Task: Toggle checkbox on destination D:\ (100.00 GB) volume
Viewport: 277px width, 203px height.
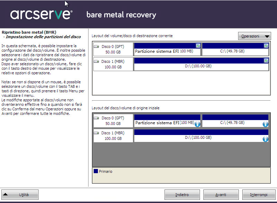Action: tap(266, 60)
